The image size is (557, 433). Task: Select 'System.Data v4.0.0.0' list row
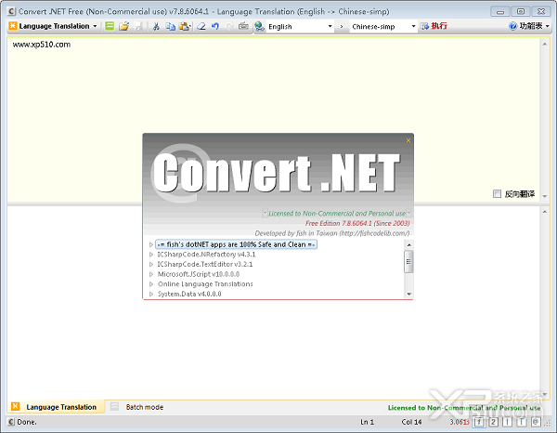click(x=189, y=294)
